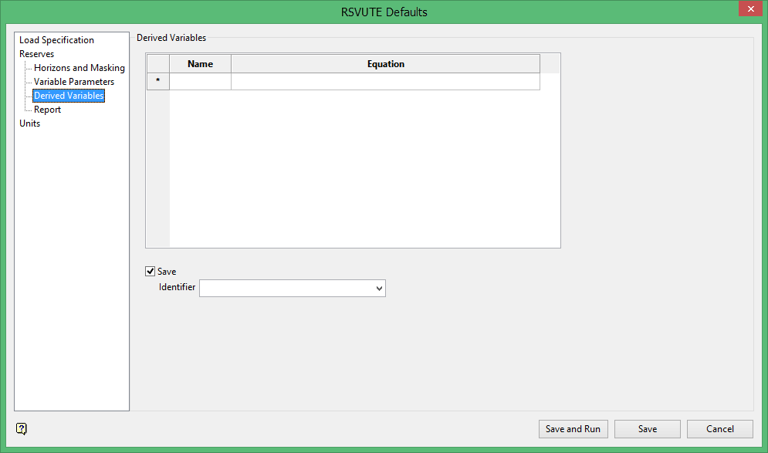Screen dimensions: 768x453
Task: Open the Identifier dropdown list
Action: (379, 288)
